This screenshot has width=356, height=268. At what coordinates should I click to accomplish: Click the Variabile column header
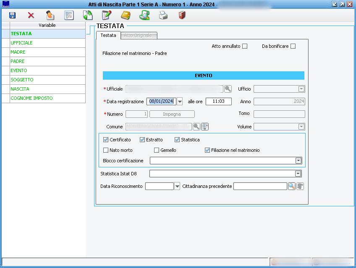pyautogui.click(x=47, y=25)
